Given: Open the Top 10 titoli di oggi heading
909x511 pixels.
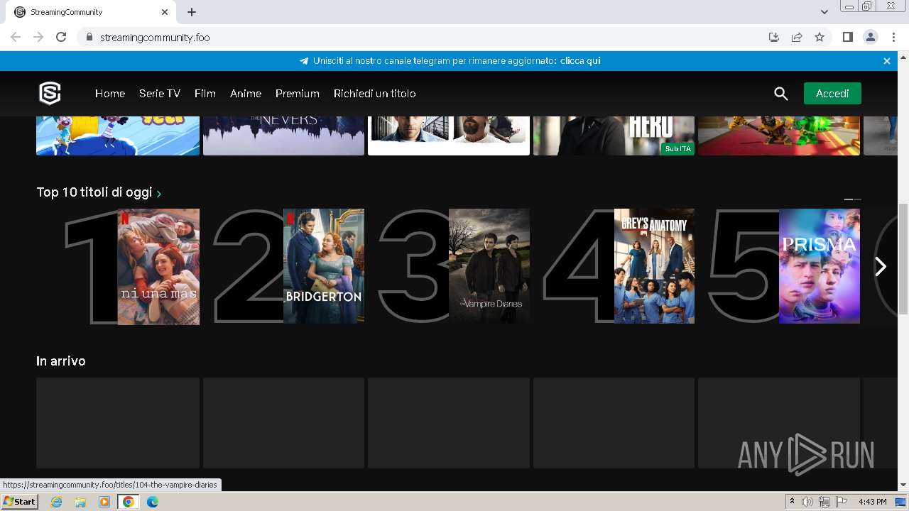Looking at the screenshot, I should (94, 192).
